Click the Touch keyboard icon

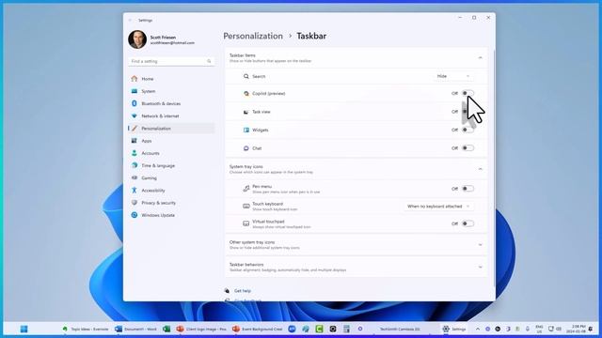click(x=246, y=207)
